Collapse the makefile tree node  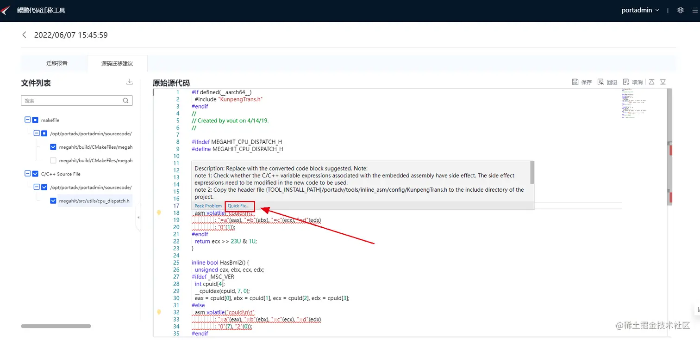coord(27,120)
